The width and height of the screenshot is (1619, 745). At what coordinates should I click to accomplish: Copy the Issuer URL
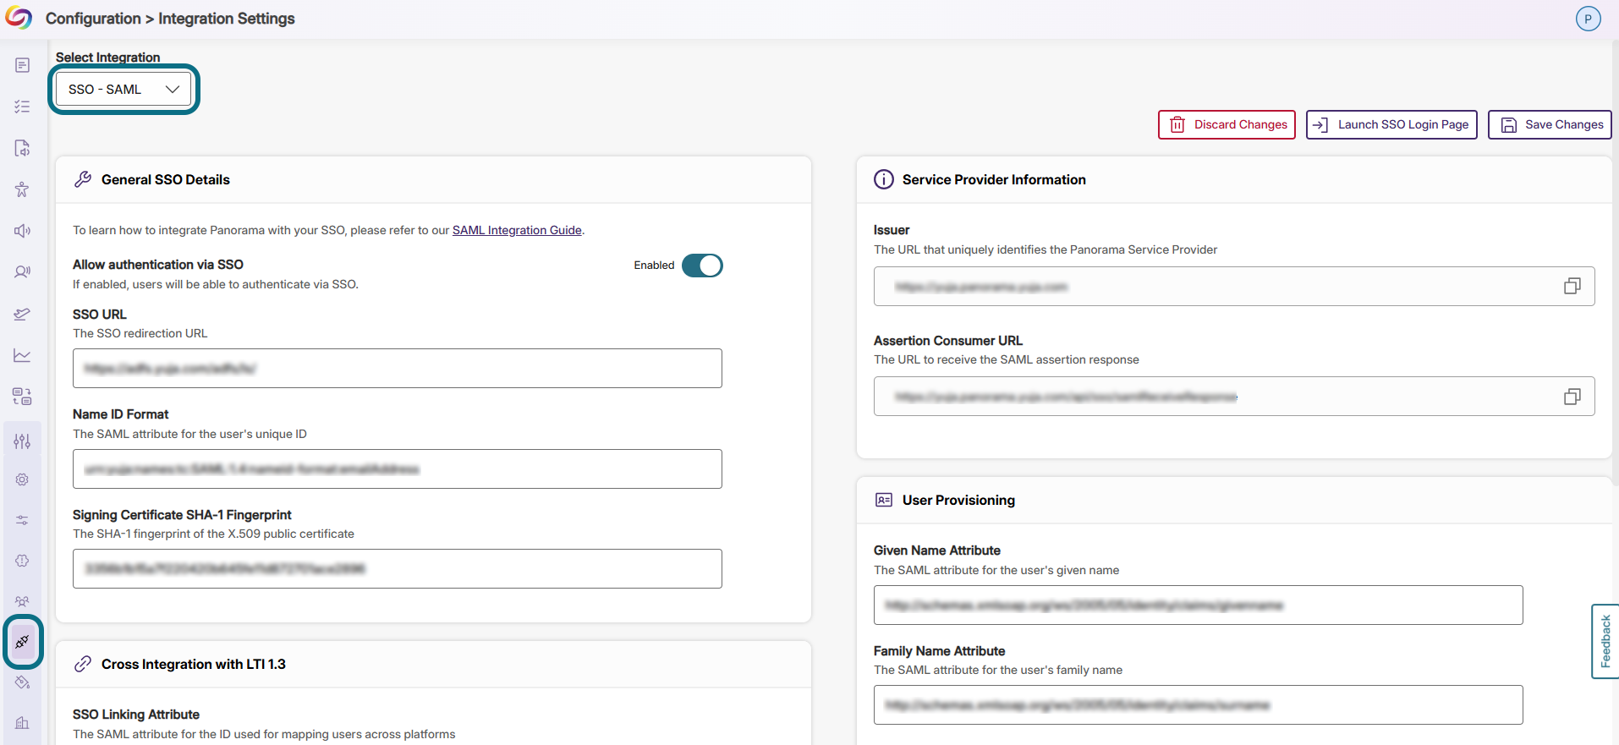[1572, 287]
